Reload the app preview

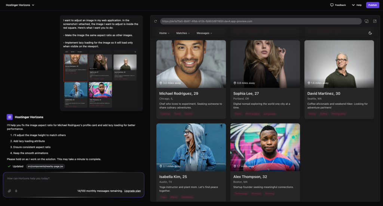point(156,21)
